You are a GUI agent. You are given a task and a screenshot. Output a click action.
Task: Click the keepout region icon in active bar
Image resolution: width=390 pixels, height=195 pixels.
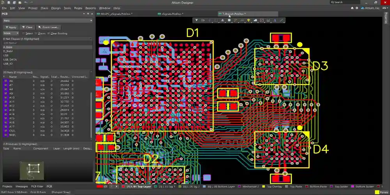coord(262,20)
